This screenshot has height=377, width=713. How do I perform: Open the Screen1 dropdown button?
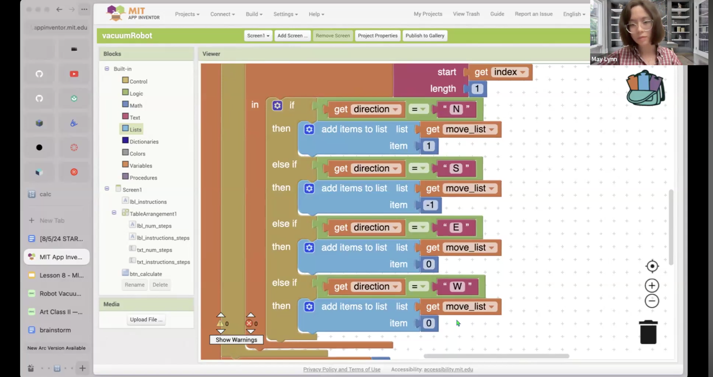(x=258, y=36)
